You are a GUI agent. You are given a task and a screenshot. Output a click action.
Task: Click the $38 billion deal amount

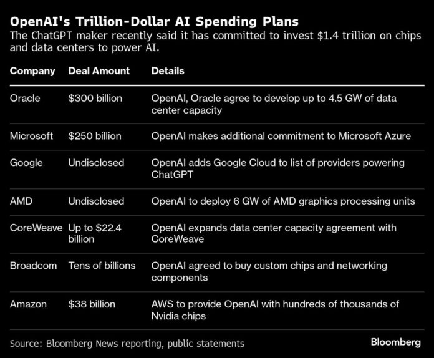pos(92,304)
